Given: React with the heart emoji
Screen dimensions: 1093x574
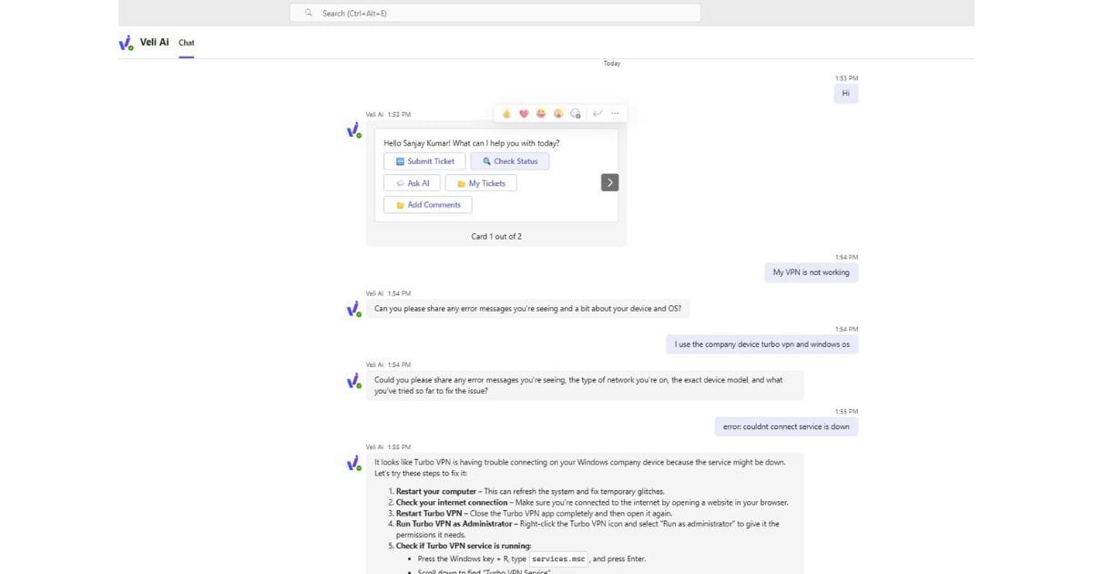Looking at the screenshot, I should pyautogui.click(x=524, y=114).
